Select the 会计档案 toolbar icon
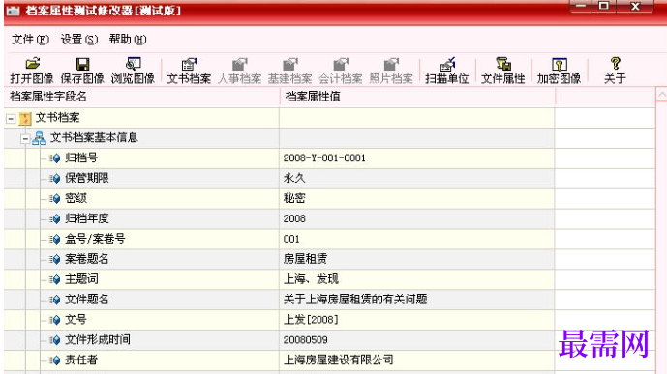667x374 pixels. [341, 64]
